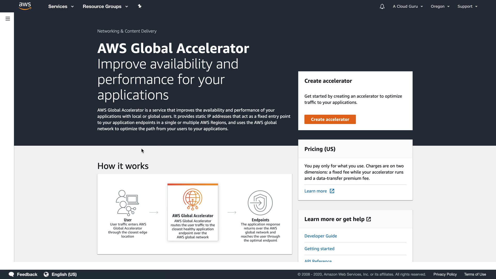
Task: Open the Support menu
Action: tap(467, 6)
